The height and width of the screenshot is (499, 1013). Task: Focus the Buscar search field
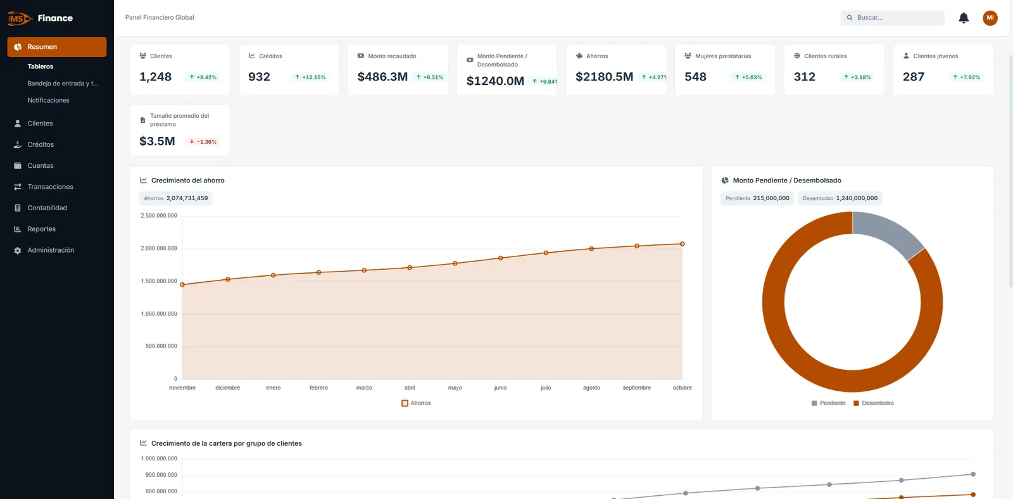tap(893, 18)
